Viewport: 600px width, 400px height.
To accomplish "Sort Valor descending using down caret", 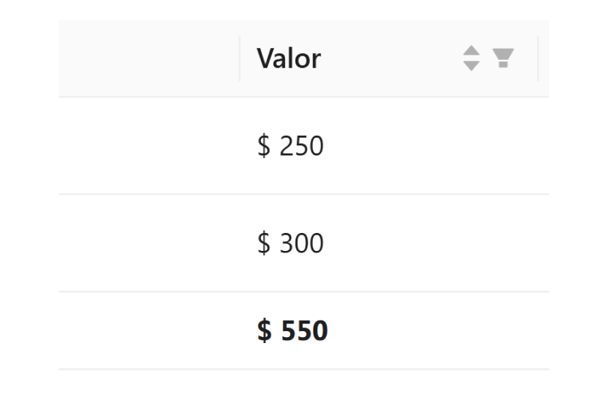I will [471, 65].
